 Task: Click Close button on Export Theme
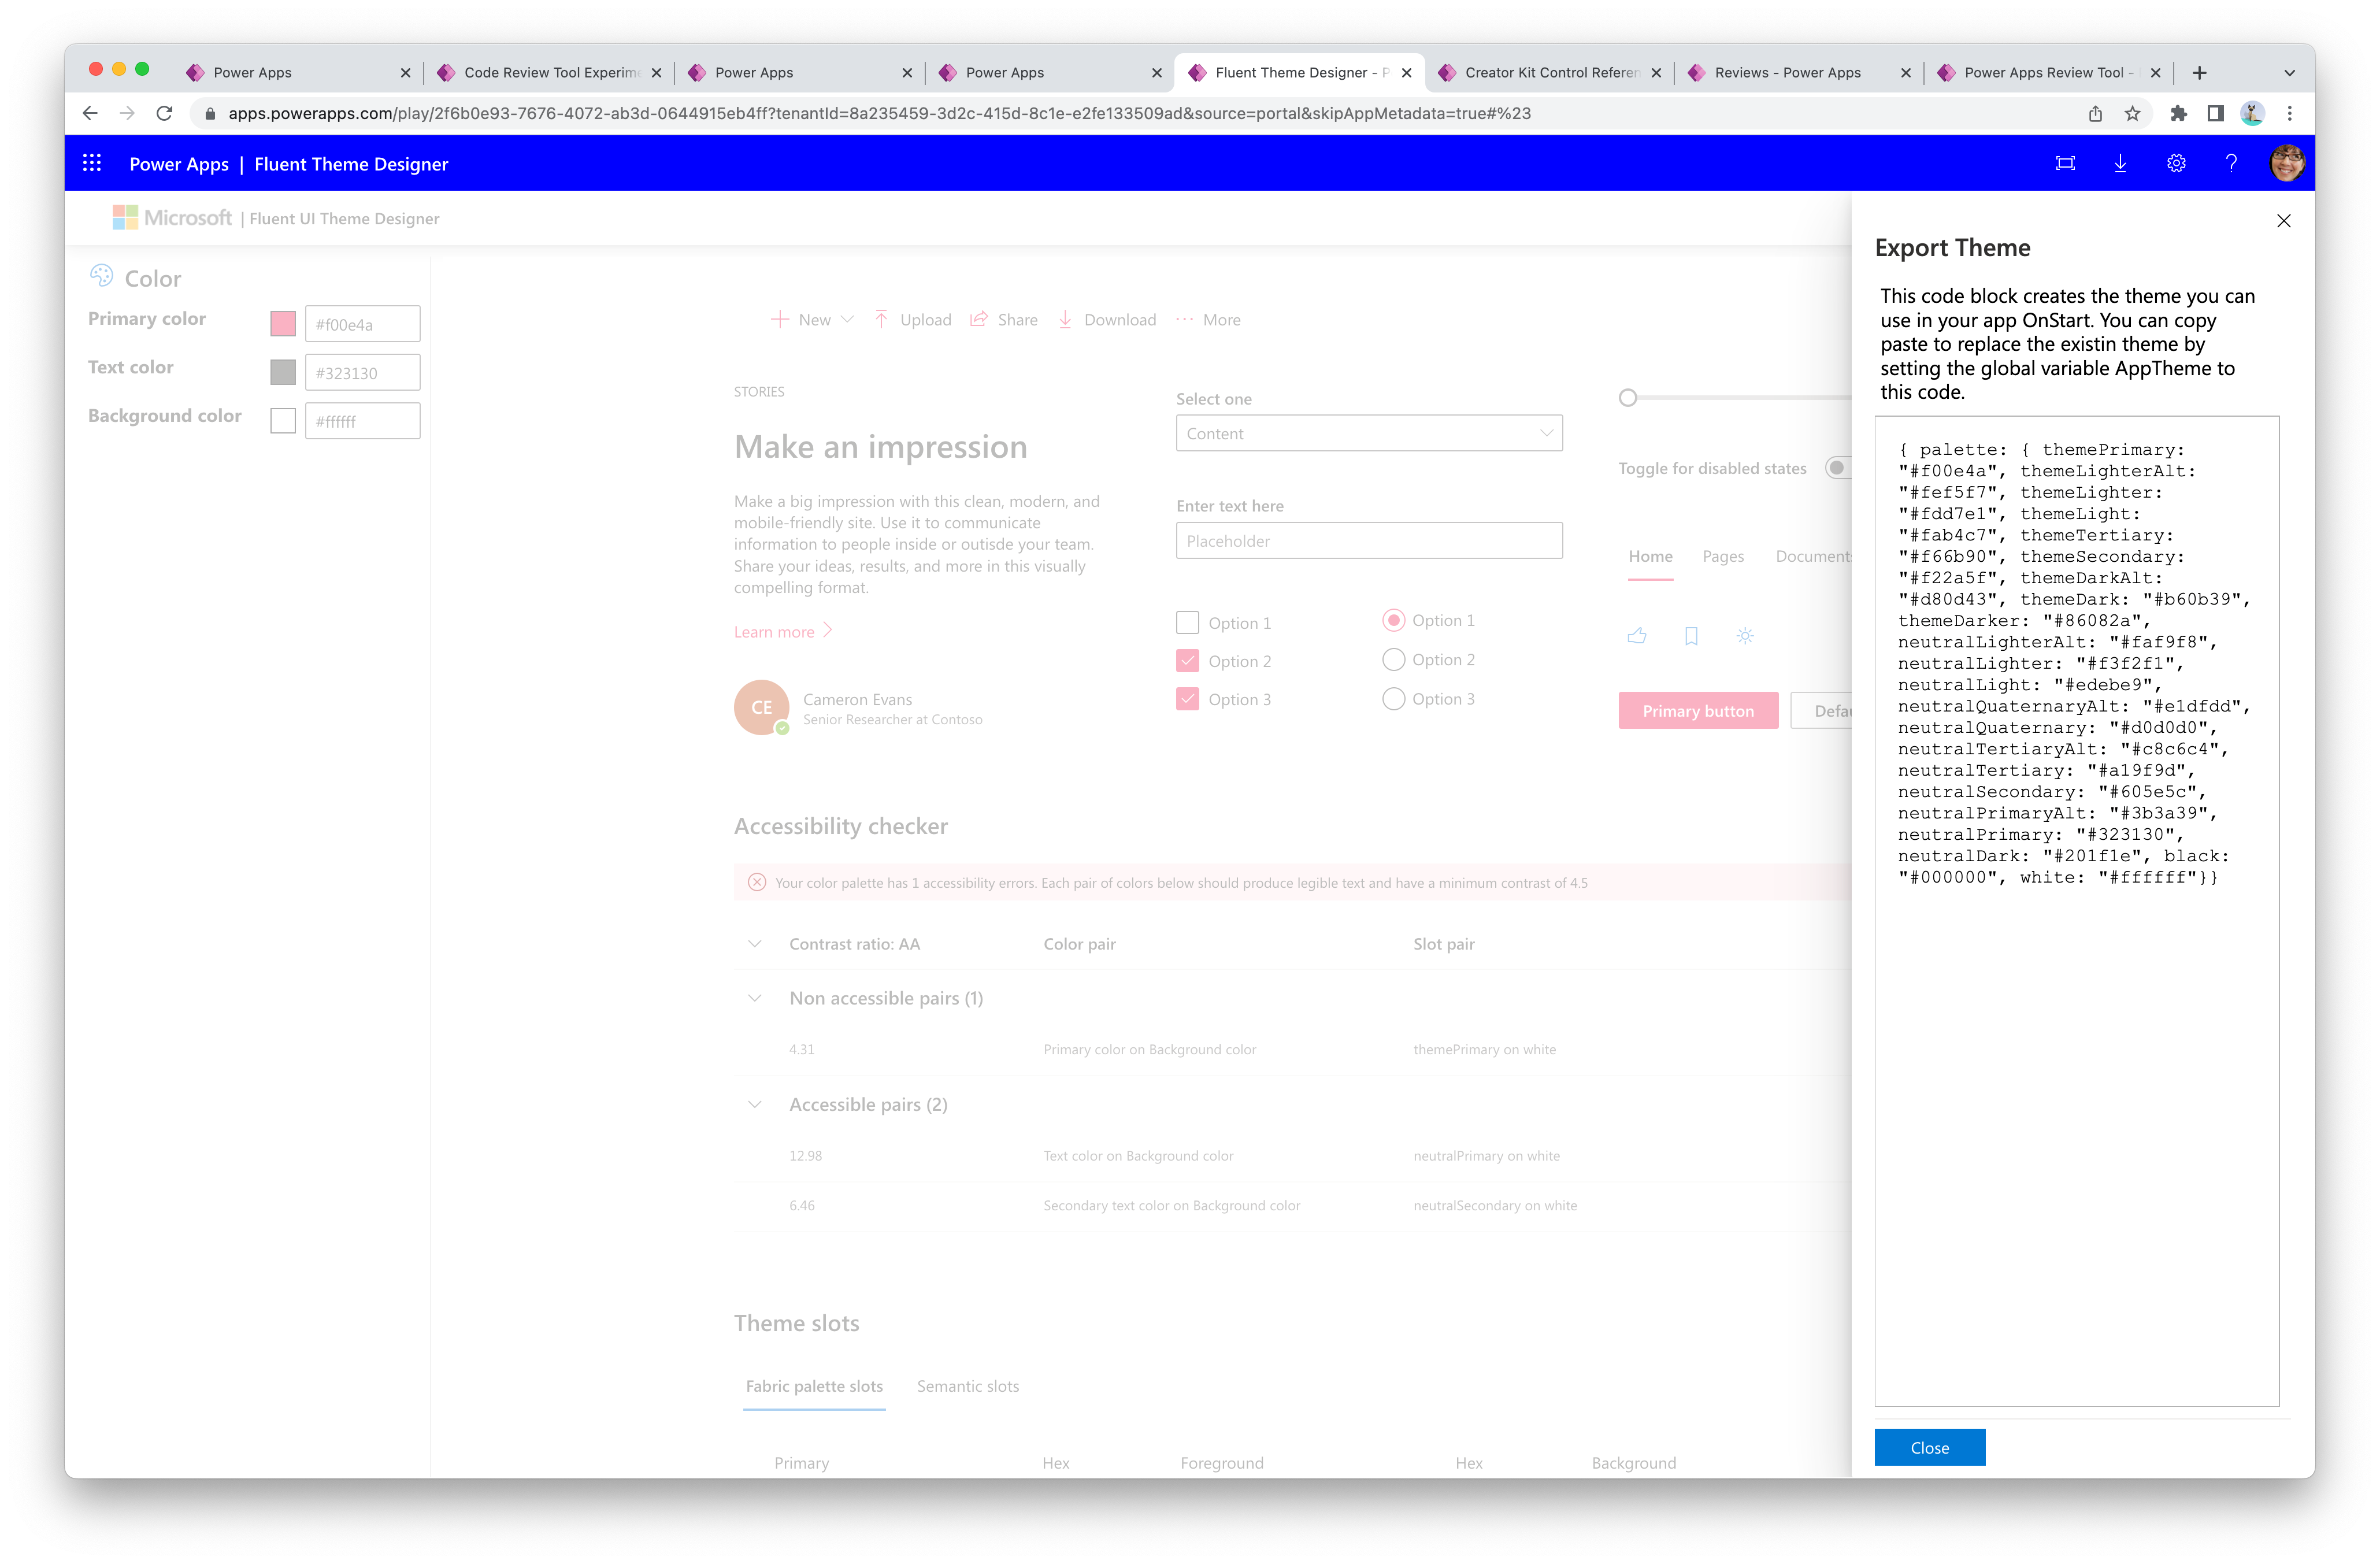1926,1446
